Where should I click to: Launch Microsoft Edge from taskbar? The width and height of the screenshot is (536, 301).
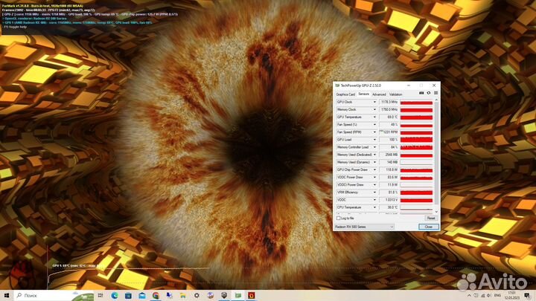coord(115,295)
